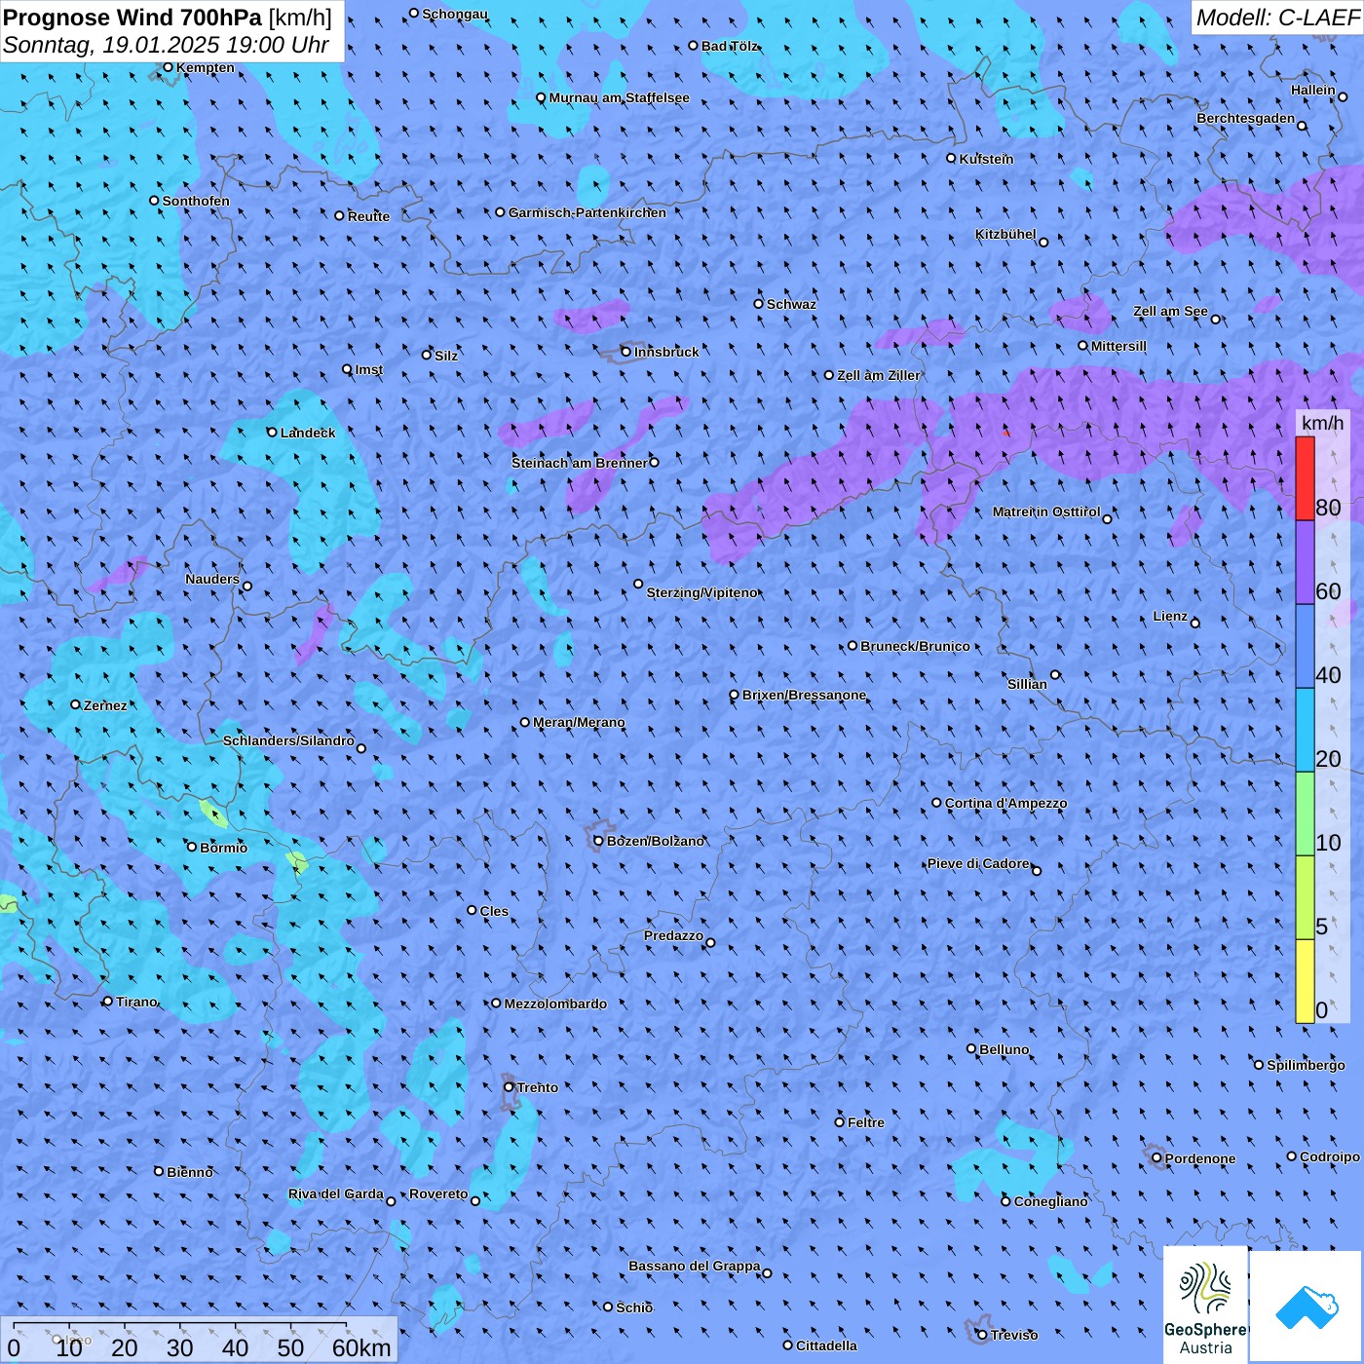Click the Riva del Garda label
Image resolution: width=1364 pixels, height=1364 pixels.
click(x=335, y=1193)
